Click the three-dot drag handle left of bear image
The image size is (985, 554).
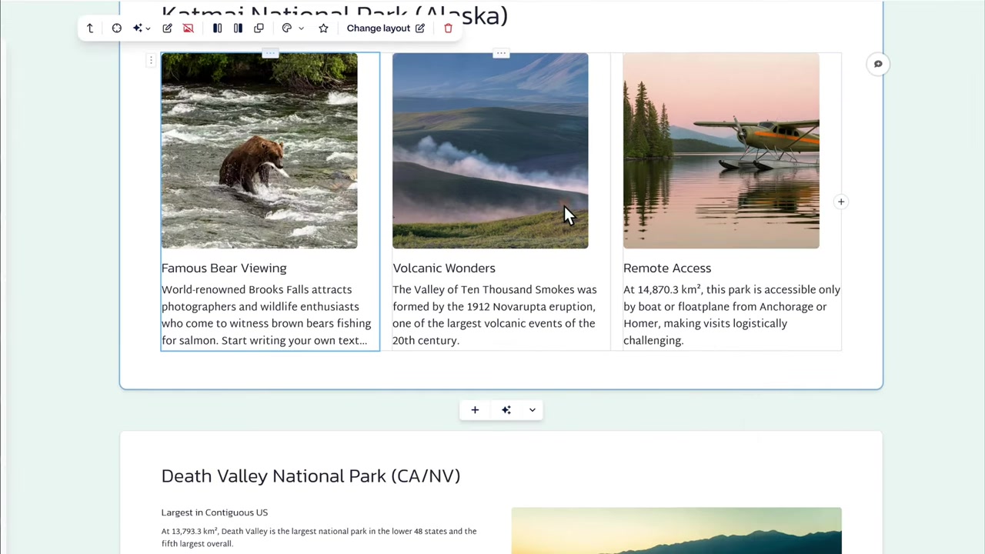(152, 60)
